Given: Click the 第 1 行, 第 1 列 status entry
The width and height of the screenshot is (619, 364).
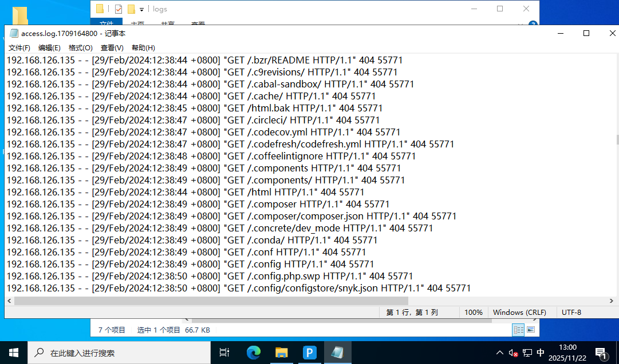Looking at the screenshot, I should click(412, 312).
